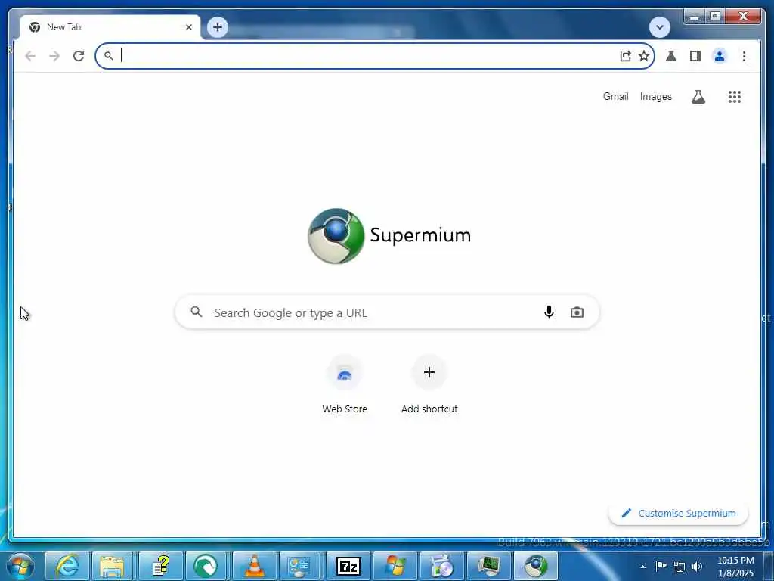The image size is (774, 581).
Task: Open the Windows Start menu
Action: (x=20, y=566)
